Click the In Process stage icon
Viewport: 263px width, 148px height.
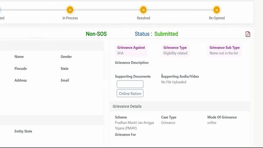(70, 10)
